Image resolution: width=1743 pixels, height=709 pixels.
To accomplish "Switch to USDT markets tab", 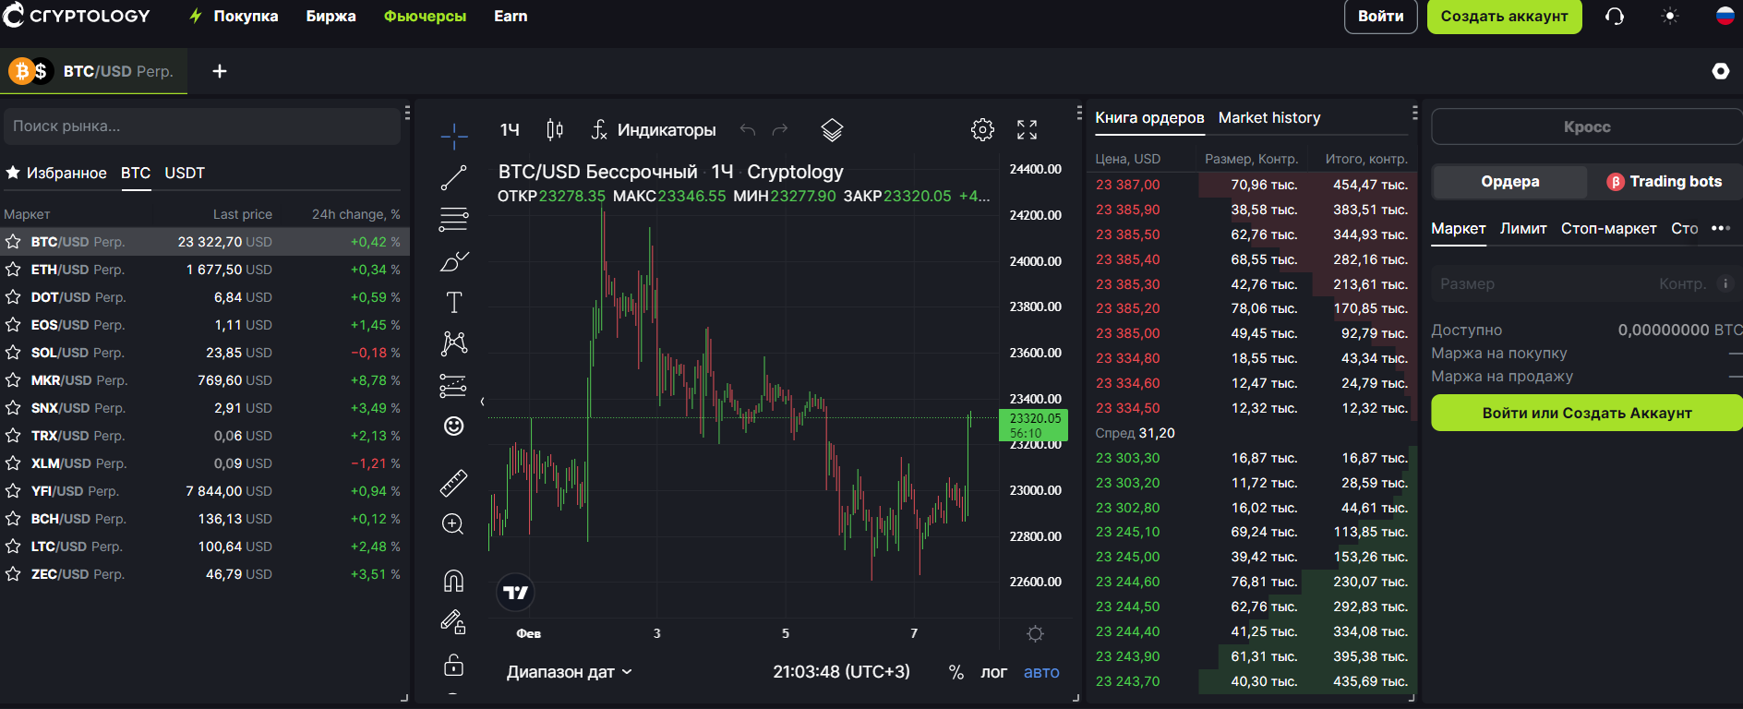I will [x=185, y=173].
